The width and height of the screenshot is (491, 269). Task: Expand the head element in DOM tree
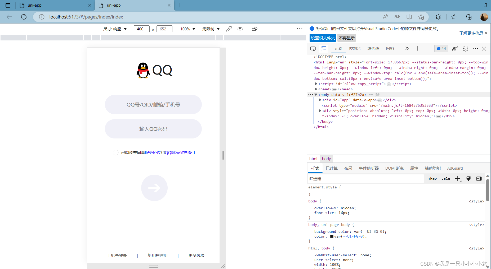click(x=316, y=89)
